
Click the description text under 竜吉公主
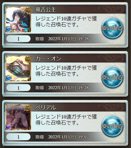(66, 22)
